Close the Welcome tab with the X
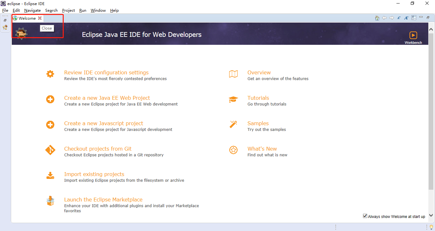 click(x=40, y=18)
